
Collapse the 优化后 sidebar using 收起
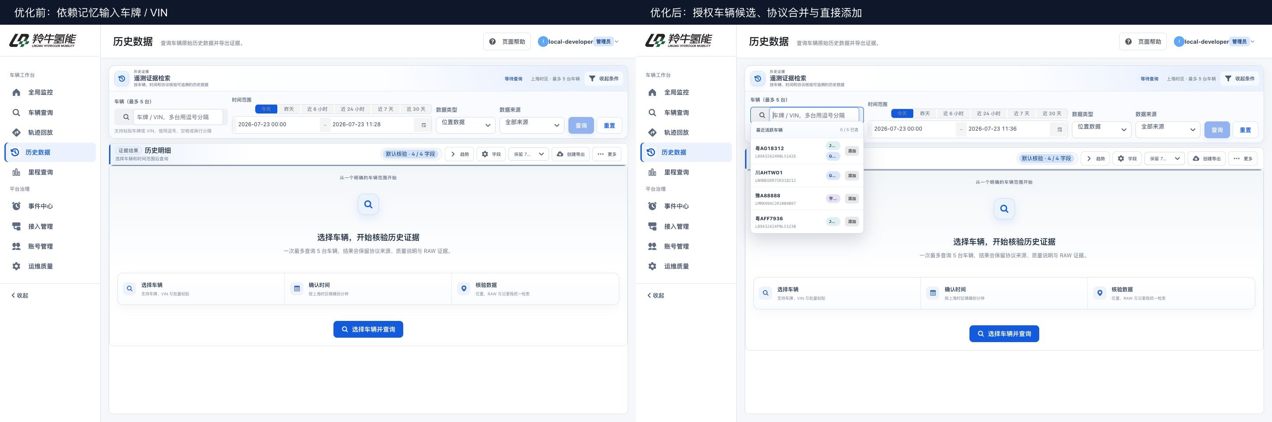pyautogui.click(x=656, y=296)
